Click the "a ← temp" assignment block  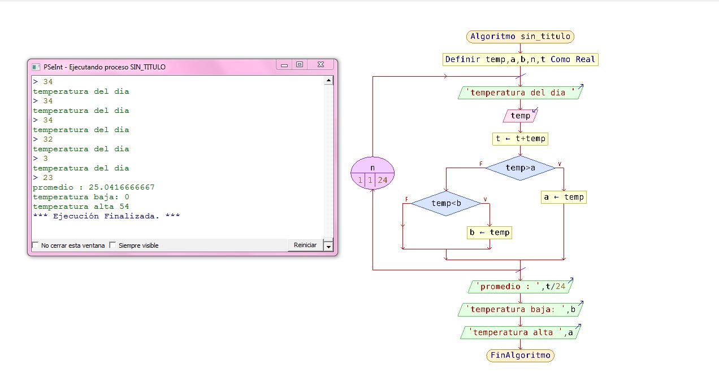(x=563, y=197)
